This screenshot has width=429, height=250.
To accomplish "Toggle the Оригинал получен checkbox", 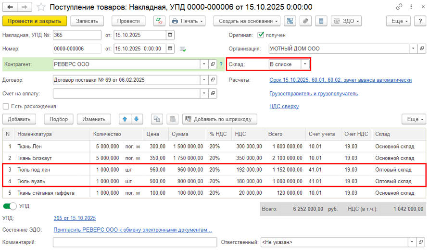I will tap(261, 35).
